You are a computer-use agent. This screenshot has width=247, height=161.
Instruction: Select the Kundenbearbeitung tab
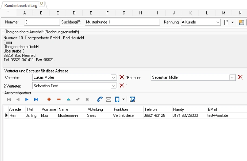pyautogui.click(x=21, y=5)
